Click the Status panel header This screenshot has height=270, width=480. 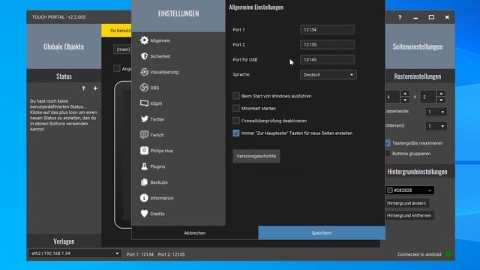(64, 76)
